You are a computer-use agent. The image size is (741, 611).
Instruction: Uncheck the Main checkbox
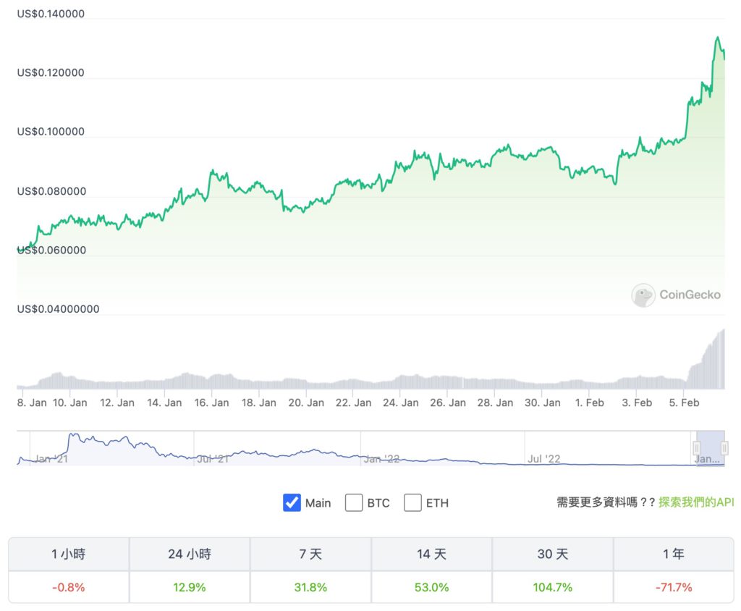click(x=292, y=502)
